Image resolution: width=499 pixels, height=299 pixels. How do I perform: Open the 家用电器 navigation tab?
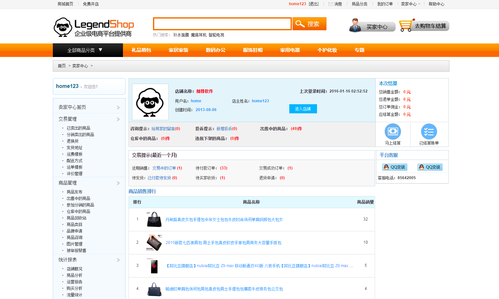pyautogui.click(x=290, y=50)
